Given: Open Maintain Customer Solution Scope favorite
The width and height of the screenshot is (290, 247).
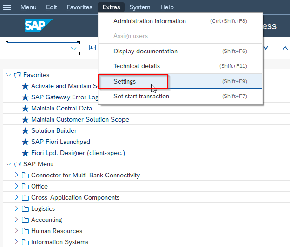Looking at the screenshot, I should [80, 119].
